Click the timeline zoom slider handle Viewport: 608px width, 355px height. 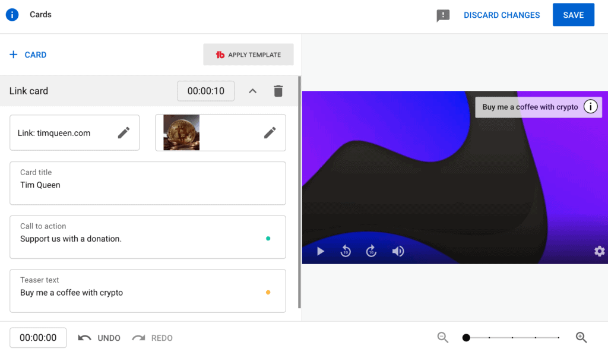tap(466, 338)
